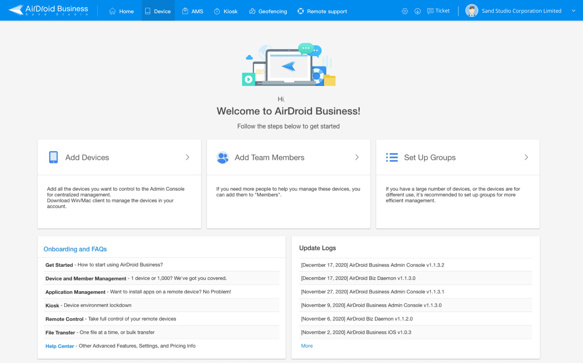The width and height of the screenshot is (583, 363).
Task: Open Geofencing via its map-pin icon
Action: click(252, 11)
